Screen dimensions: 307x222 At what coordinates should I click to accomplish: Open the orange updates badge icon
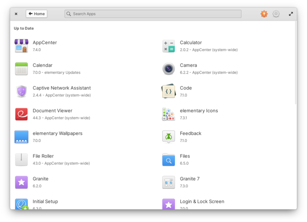264,14
